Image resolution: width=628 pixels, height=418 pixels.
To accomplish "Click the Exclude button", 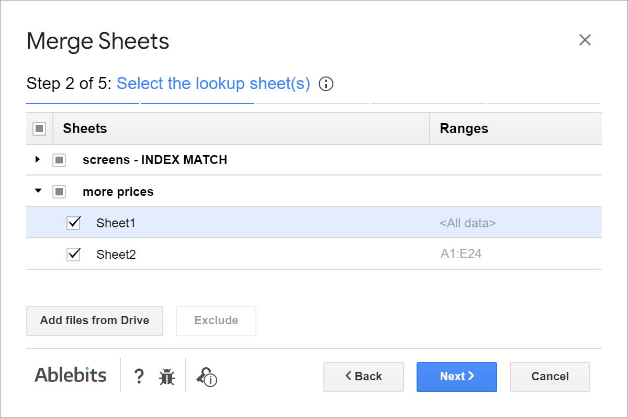I will tap(216, 321).
